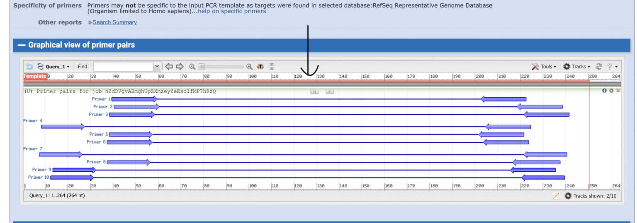Click the question mark help icon
This screenshot has height=223, width=637.
pos(610,67)
